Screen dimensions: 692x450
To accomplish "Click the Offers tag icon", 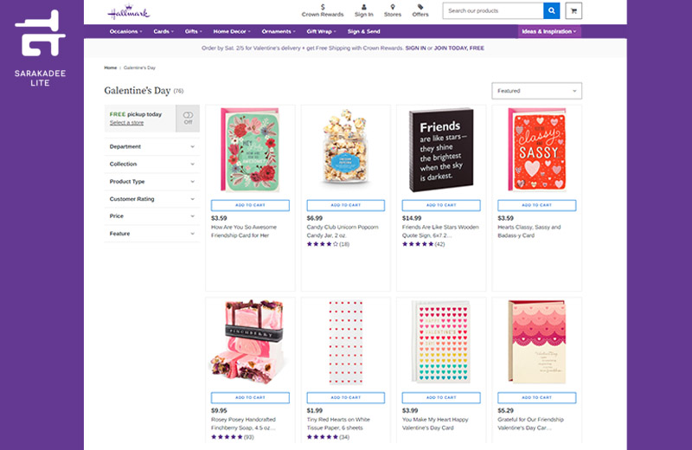I will point(420,7).
